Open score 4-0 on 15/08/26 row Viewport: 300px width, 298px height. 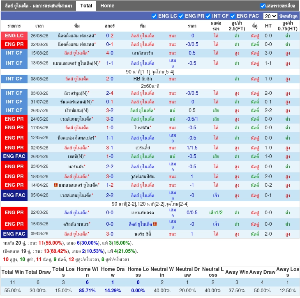(110, 53)
